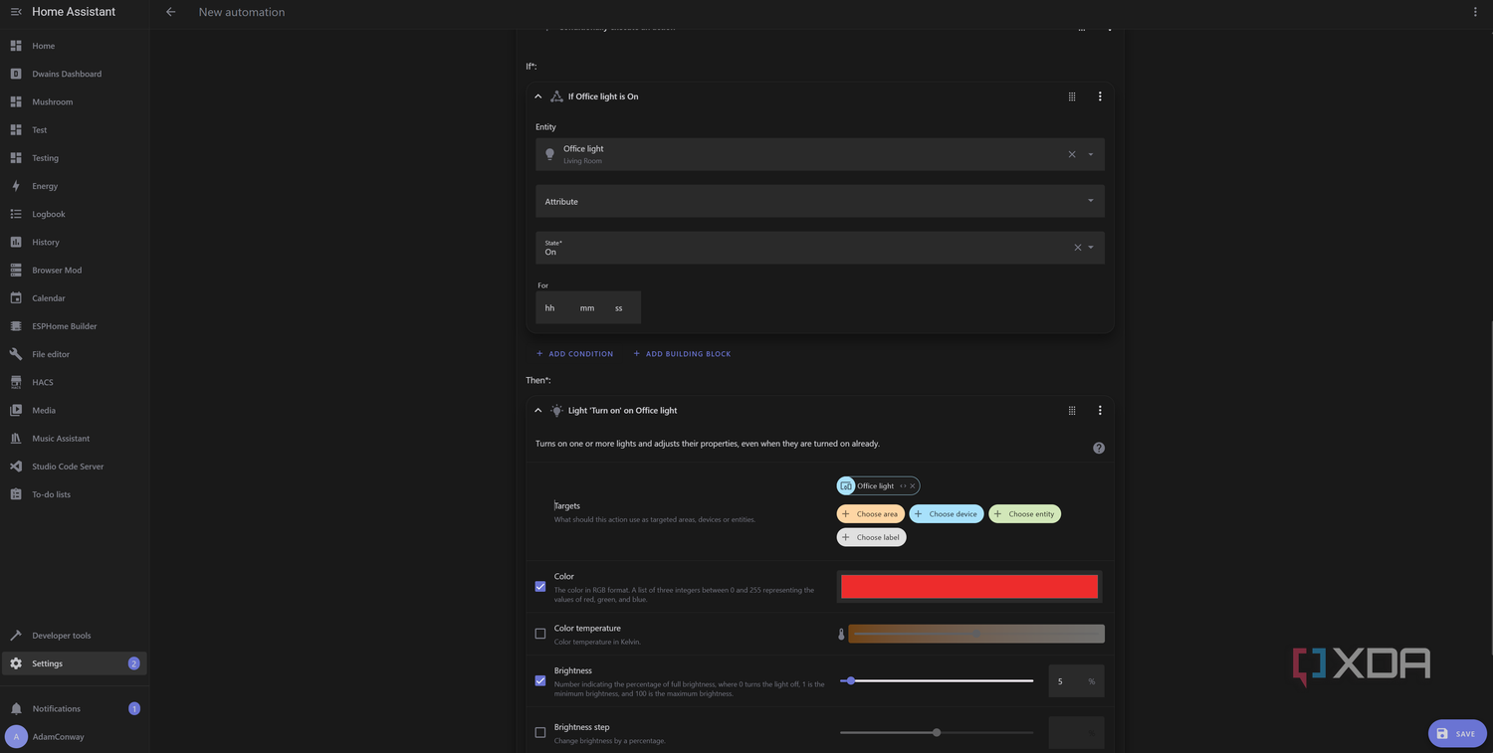Collapse the If Office light is On condition

point(538,96)
